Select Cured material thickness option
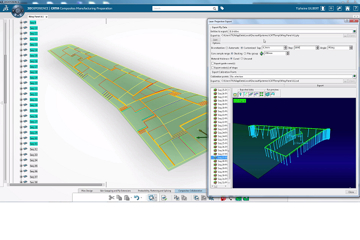Screen dimensions: 360x240 (231, 59)
